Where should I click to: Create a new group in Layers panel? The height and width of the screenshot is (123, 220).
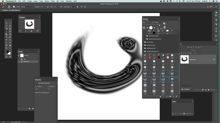tap(209, 90)
